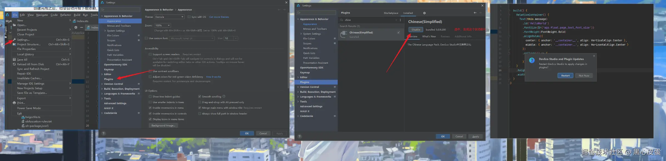This screenshot has width=666, height=161.
Task: Collapse Appearance & Behavior in Appearance settings window
Action: [x=102, y=16]
